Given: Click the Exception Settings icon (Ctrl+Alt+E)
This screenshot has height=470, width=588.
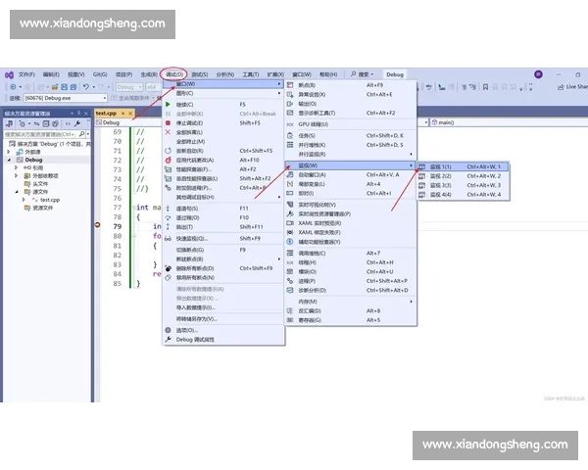Looking at the screenshot, I should pos(290,94).
